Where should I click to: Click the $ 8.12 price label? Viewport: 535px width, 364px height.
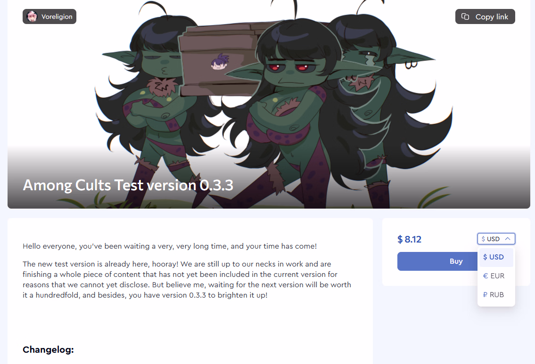410,239
